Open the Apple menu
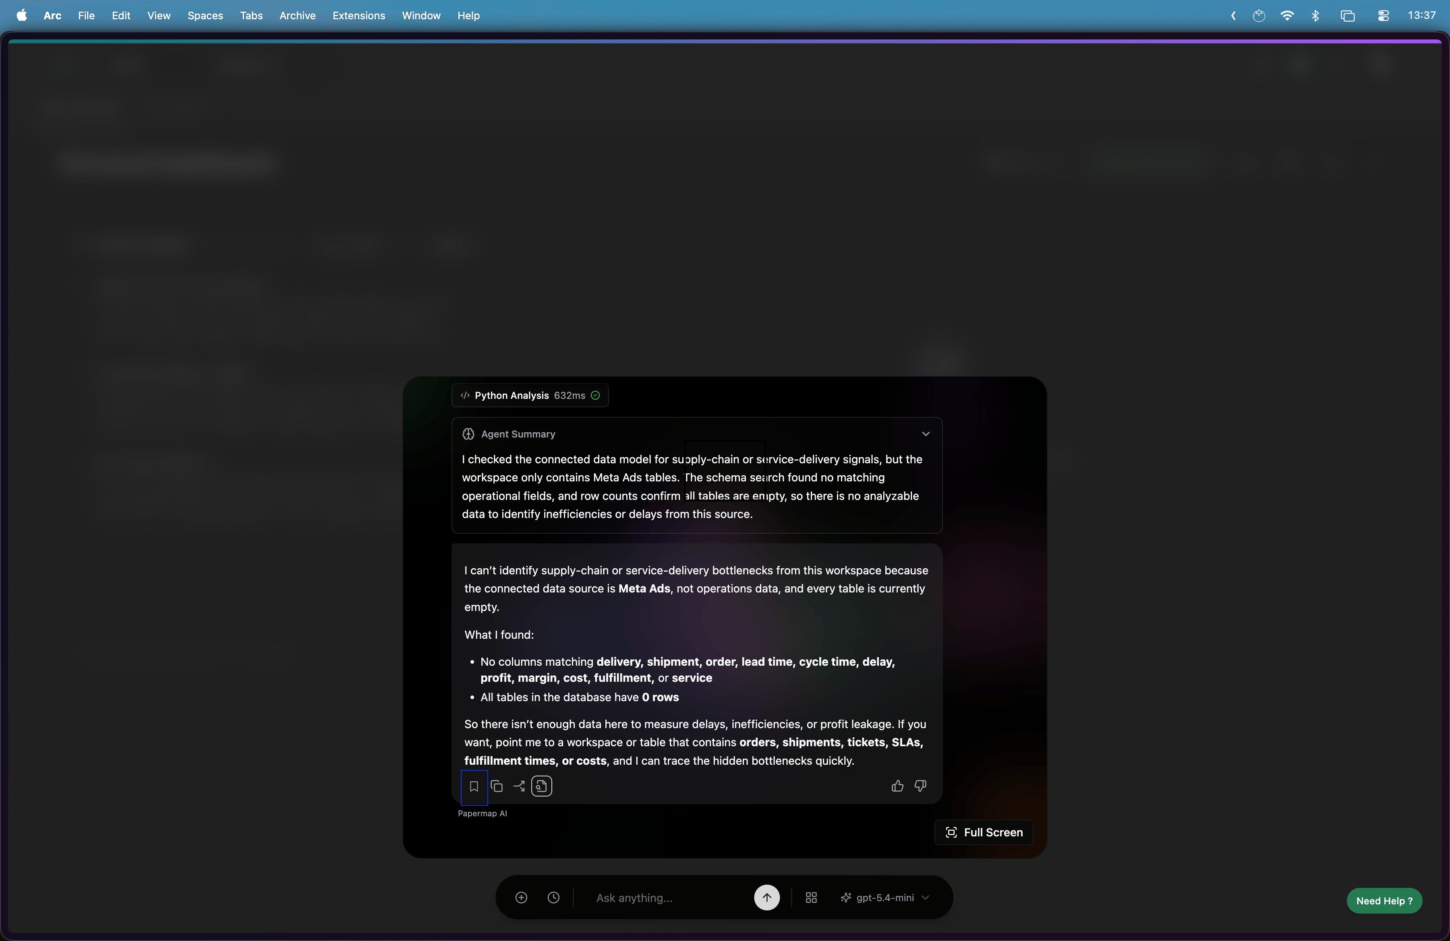This screenshot has height=941, width=1450. (x=22, y=15)
